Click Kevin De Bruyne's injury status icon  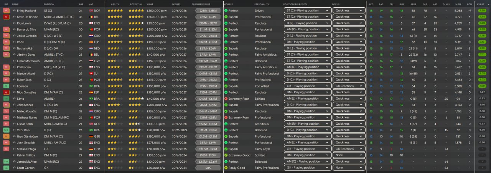coord(6,17)
